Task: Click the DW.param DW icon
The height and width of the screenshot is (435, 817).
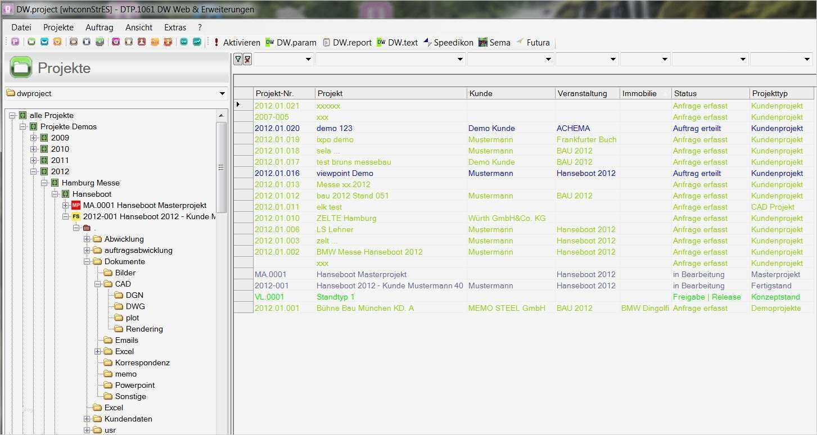Action: coord(270,42)
